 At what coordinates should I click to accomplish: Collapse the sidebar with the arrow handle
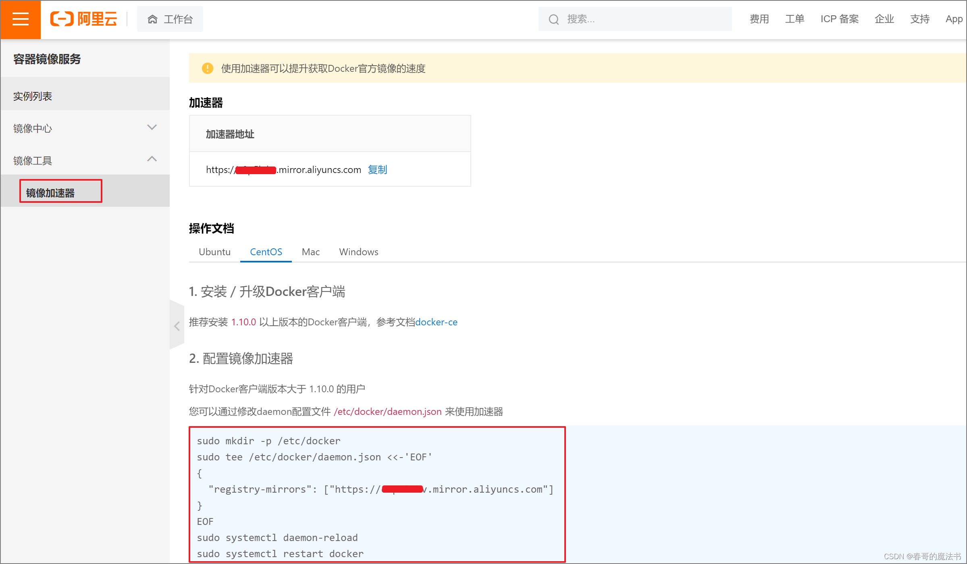[x=177, y=326]
